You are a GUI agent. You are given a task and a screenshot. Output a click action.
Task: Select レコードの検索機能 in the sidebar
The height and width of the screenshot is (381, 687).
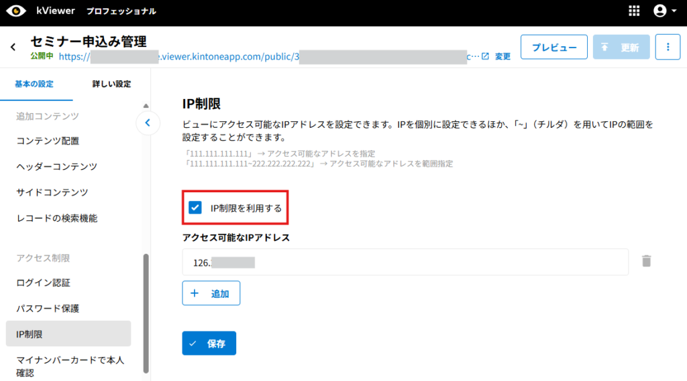tap(56, 218)
